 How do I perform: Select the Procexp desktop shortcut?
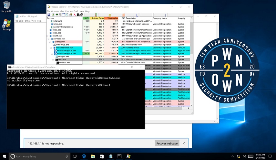click(6, 24)
